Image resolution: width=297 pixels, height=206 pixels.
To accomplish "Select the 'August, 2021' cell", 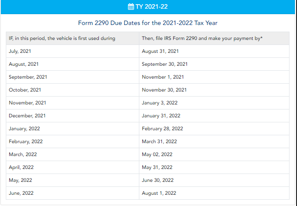I will (73, 64).
